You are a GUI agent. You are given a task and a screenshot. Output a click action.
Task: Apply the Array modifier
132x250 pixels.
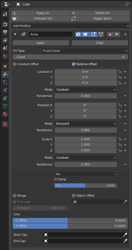pyautogui.click(x=41, y=43)
